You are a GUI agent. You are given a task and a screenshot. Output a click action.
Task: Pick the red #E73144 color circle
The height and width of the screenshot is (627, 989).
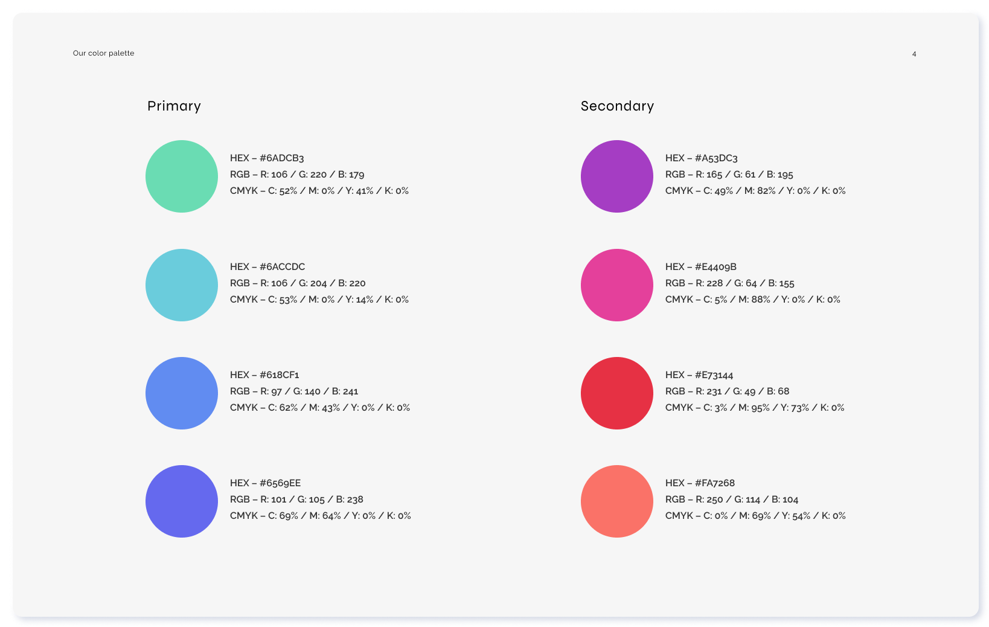tap(617, 393)
